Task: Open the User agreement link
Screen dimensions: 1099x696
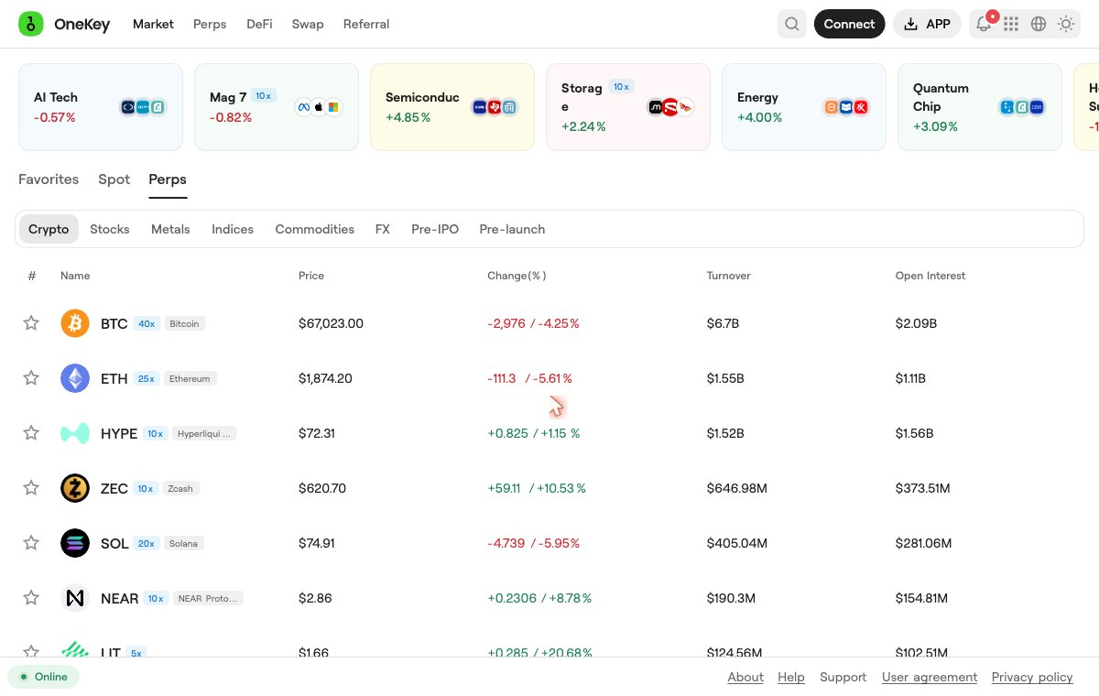Action: tap(930, 677)
